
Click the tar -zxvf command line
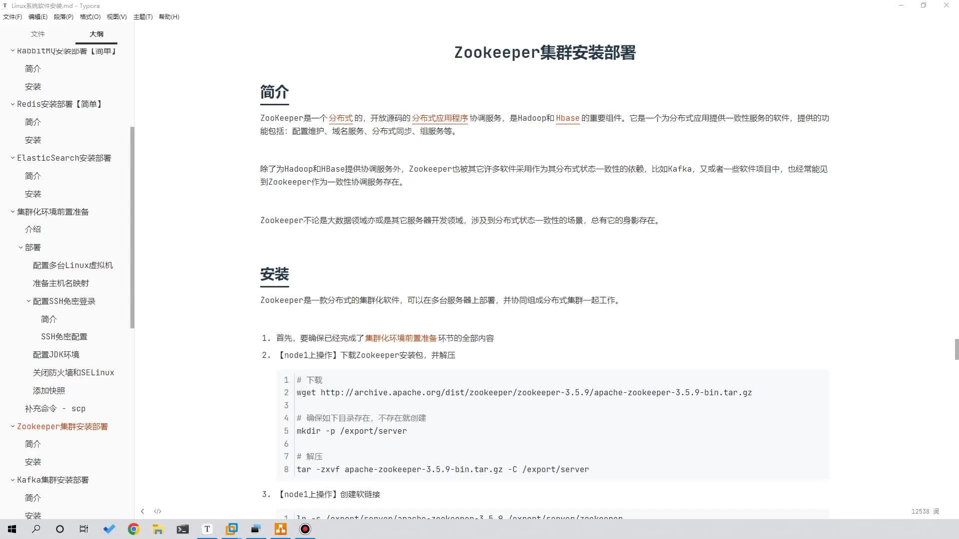443,470
